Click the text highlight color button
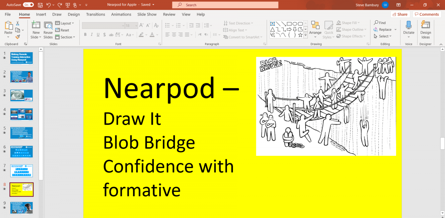 click(141, 34)
